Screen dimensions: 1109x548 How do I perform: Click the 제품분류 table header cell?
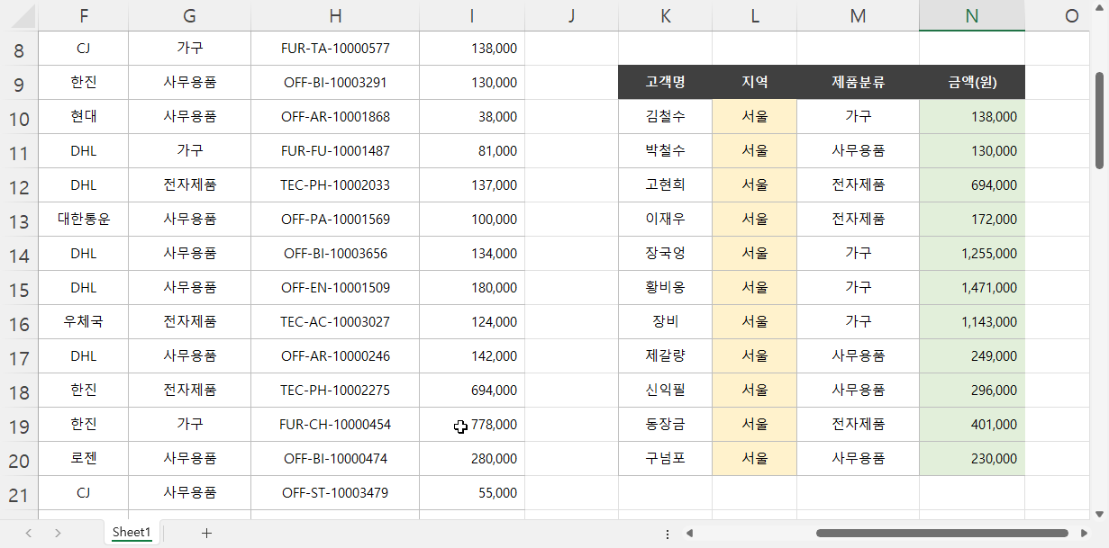click(x=858, y=83)
